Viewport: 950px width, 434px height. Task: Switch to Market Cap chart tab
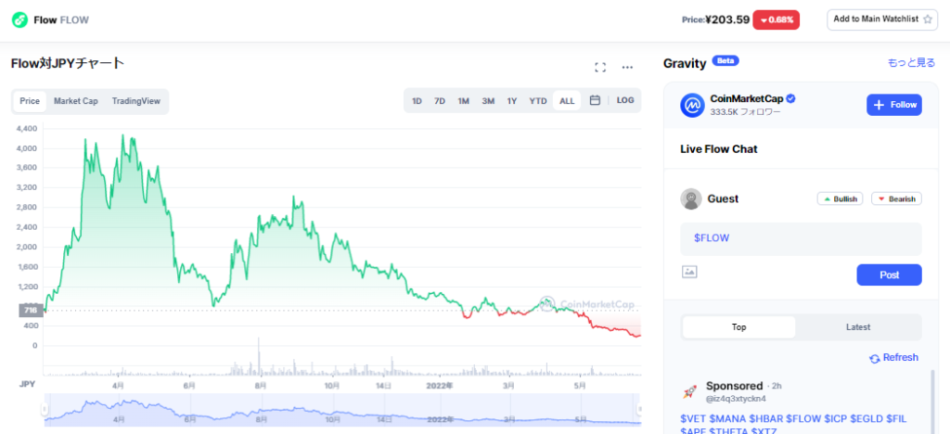click(x=75, y=101)
